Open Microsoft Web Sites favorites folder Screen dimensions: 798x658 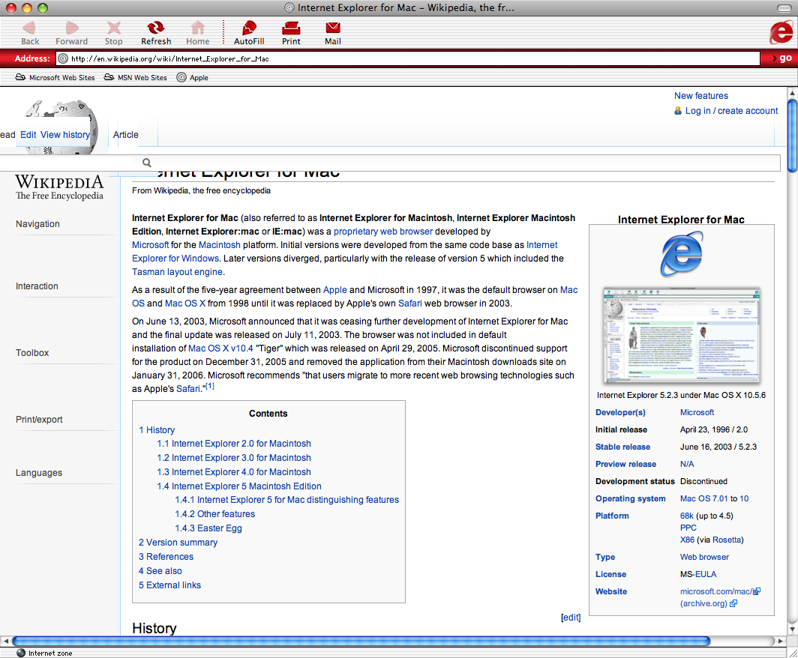tap(55, 77)
